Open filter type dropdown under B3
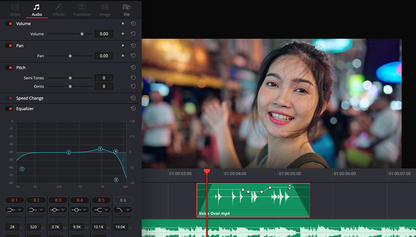 pos(58,210)
